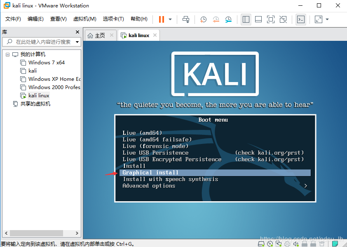This screenshot has width=347, height=247.
Task: Choose Live (forensic mode) boot option
Action: [156, 146]
